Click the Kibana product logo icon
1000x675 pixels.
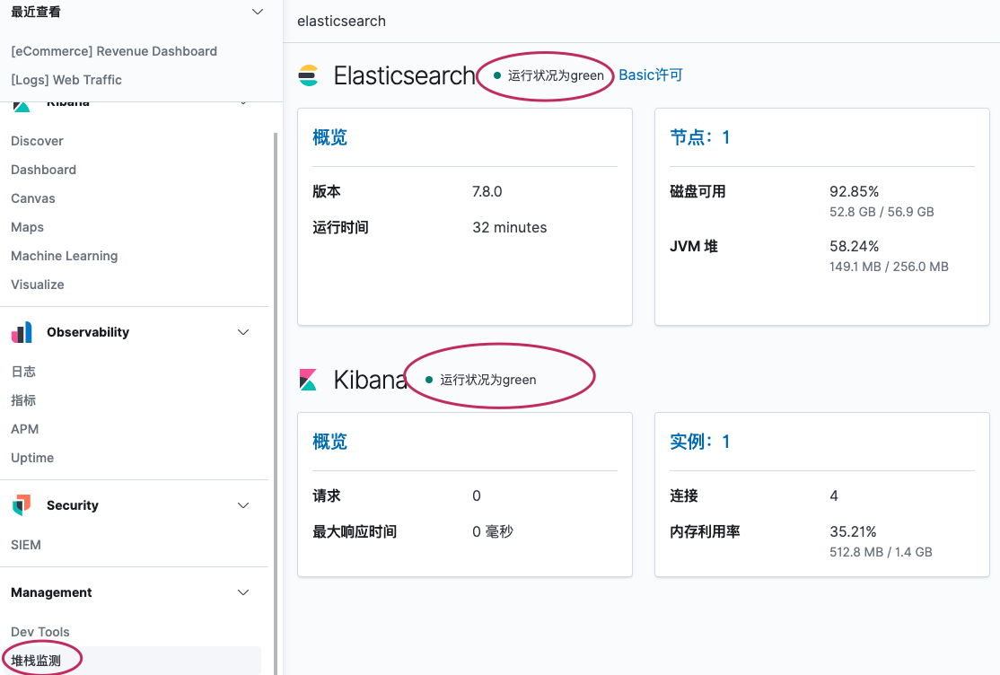(x=309, y=379)
